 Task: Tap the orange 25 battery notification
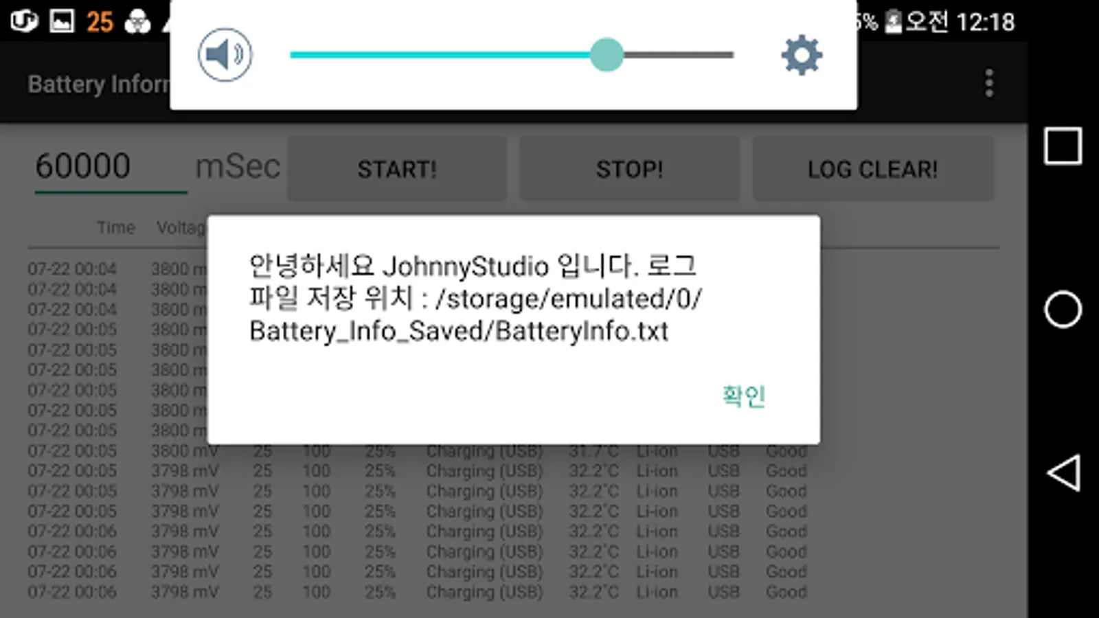pos(100,22)
